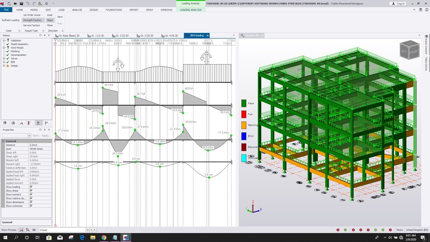This screenshot has height=242, width=430.
Task: Open File Explorer from the taskbar
Action: click(x=93, y=237)
